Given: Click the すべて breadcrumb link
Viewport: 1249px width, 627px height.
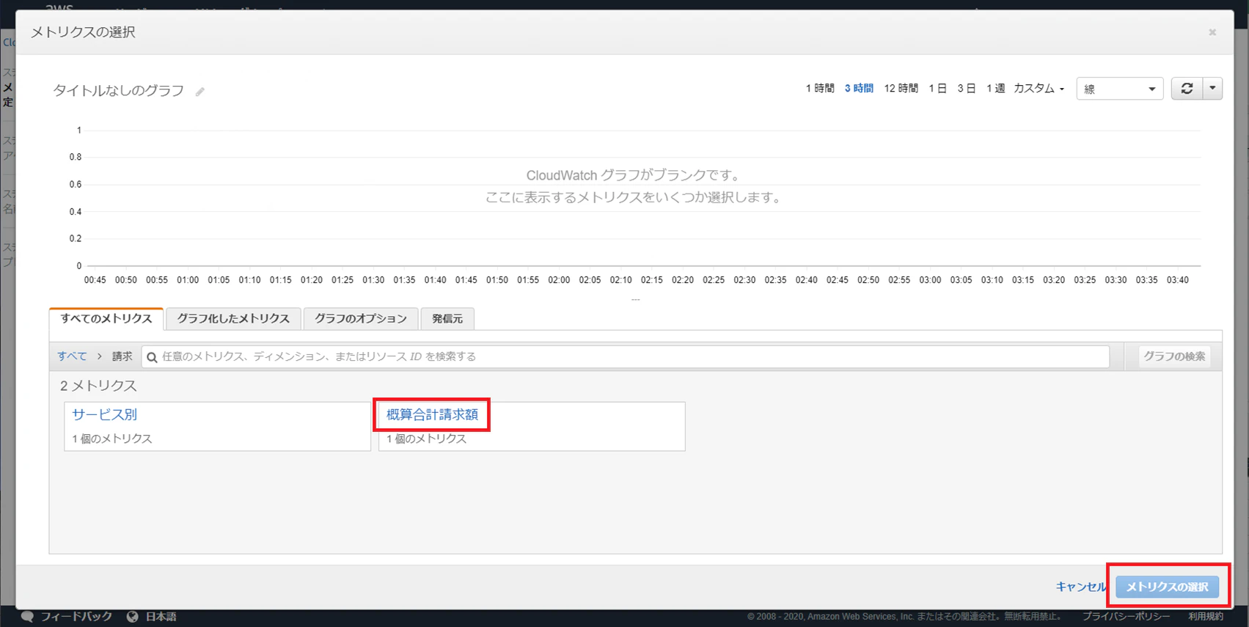Looking at the screenshot, I should 72,356.
